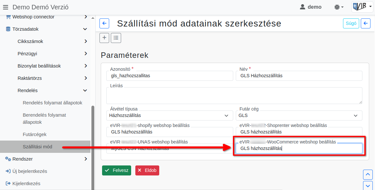Image resolution: width=375 pixels, height=190 pixels.
Task: Open Berendelés folyamat állapotok
Action: pos(44,119)
